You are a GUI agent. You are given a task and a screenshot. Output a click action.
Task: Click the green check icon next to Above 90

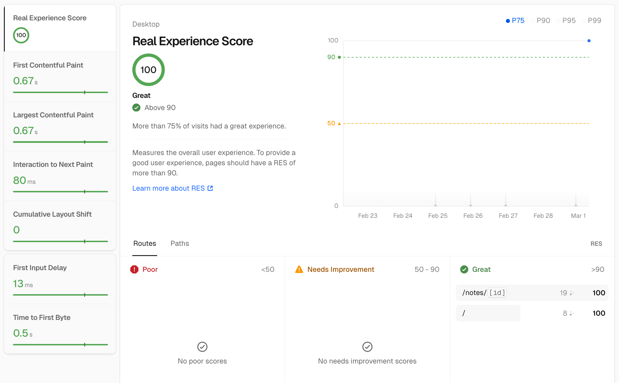tap(137, 107)
